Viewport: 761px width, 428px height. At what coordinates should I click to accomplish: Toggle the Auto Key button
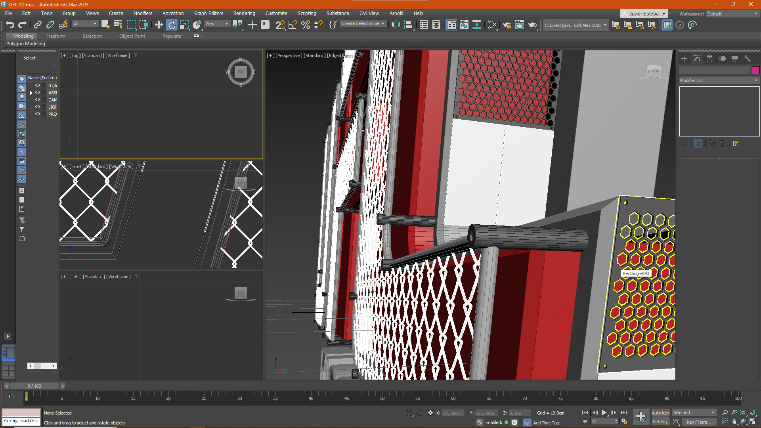(x=660, y=413)
